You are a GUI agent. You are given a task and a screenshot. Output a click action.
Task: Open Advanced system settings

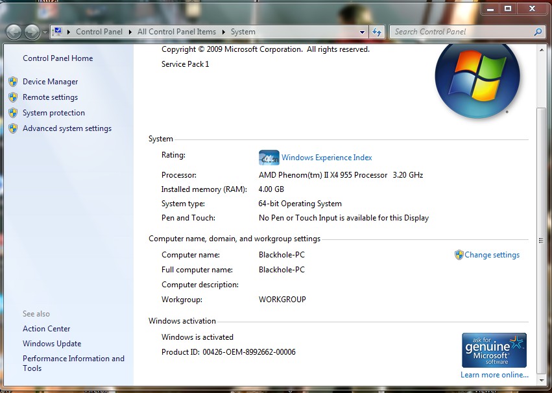click(67, 128)
